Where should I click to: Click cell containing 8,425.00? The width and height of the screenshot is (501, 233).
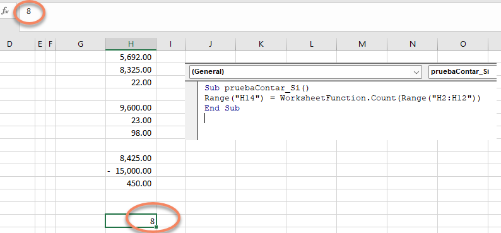click(x=131, y=158)
